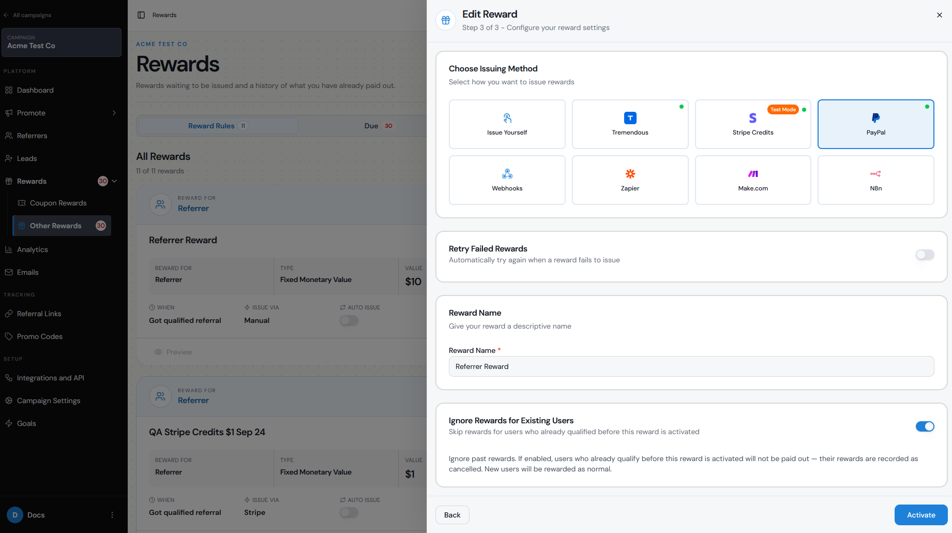
Task: Open the Docs account options menu
Action: (x=112, y=515)
